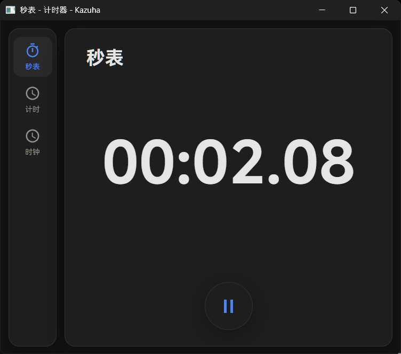Viewport: 401px width, 354px height.
Task: Maximize the Kazuha window
Action: click(x=353, y=10)
